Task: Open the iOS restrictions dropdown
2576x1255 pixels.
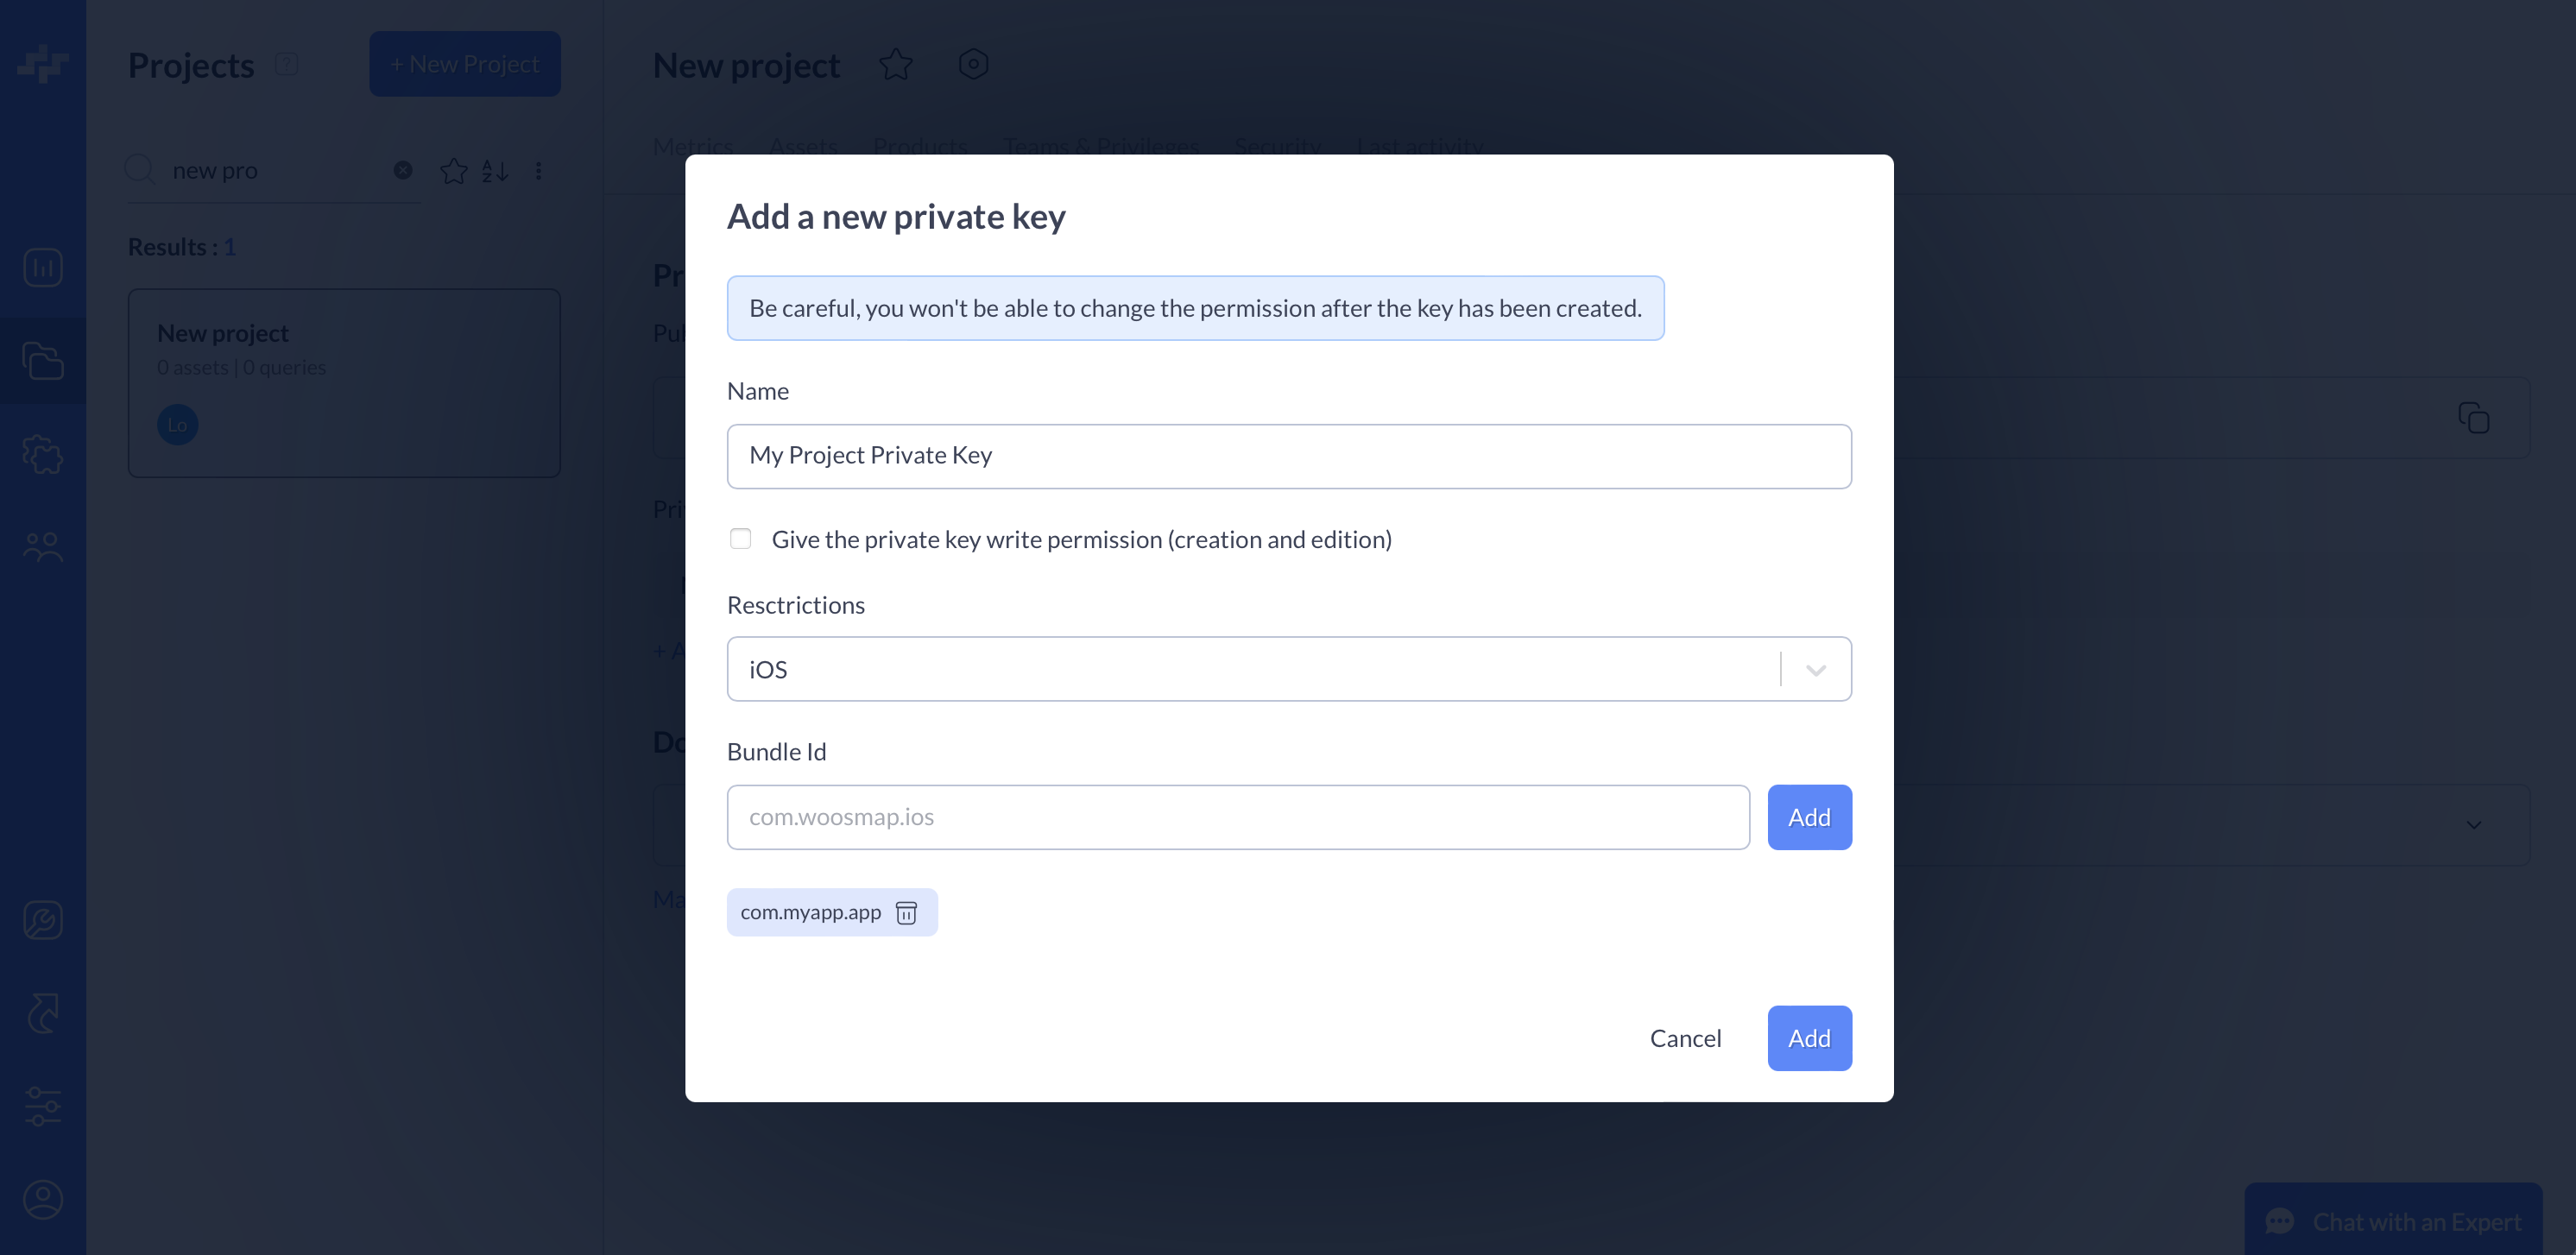Action: [1815, 668]
